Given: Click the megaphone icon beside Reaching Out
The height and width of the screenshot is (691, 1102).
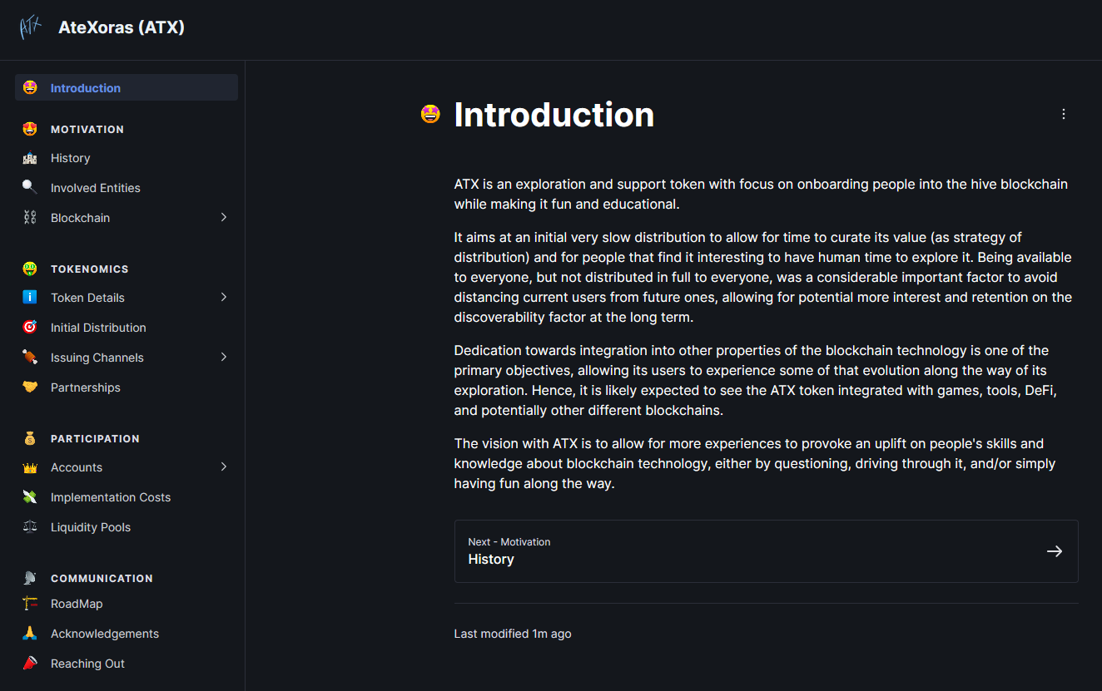Looking at the screenshot, I should coord(30,664).
